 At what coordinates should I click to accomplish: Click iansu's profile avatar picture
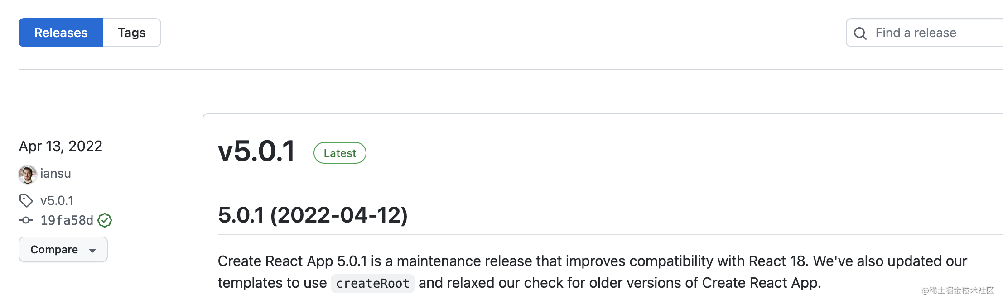[x=28, y=174]
